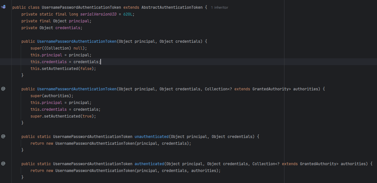This screenshot has height=183, width=377.
Task: Click GrantedAuthority in the authenticated method signature
Action: pos(318,164)
